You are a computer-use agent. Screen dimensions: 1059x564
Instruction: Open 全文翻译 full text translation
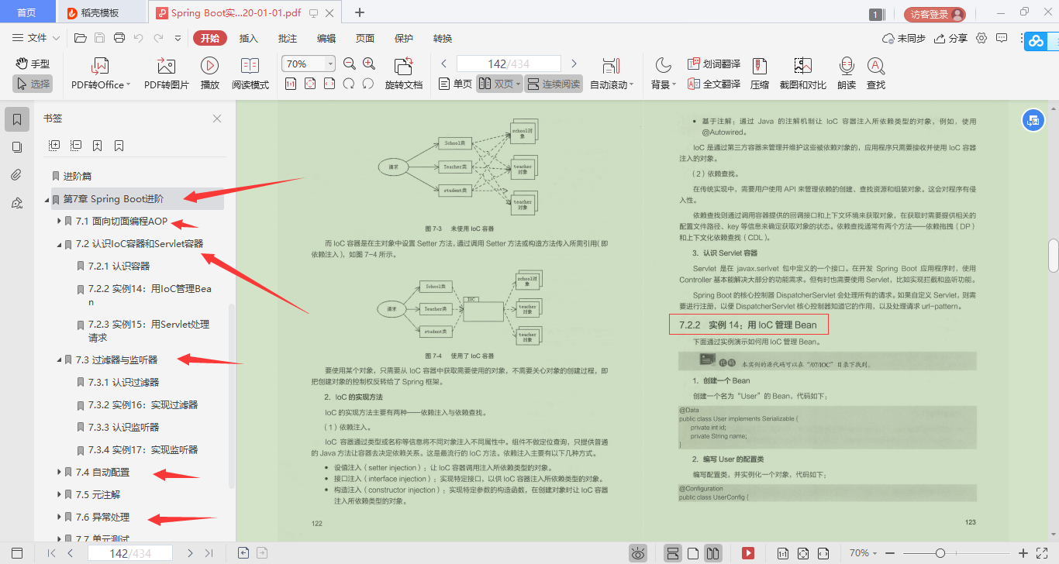(714, 84)
